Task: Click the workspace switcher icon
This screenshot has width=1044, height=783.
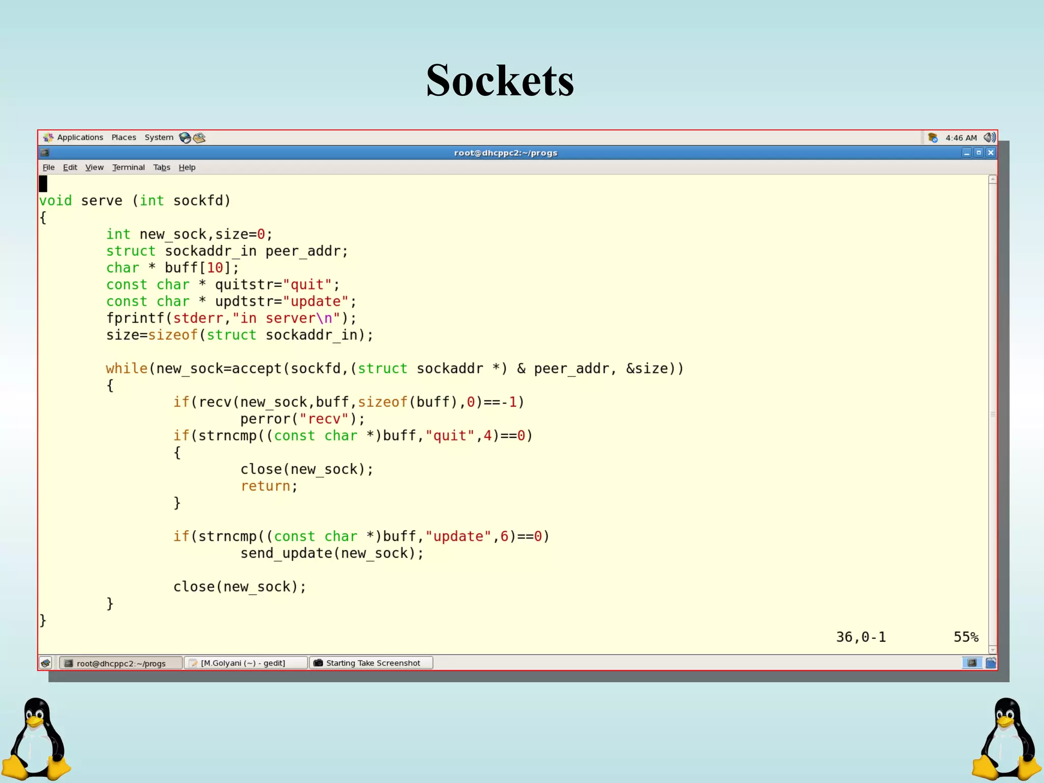Action: pos(972,663)
